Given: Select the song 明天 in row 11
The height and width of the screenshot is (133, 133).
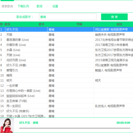Looking at the screenshot, I should [9, 81].
